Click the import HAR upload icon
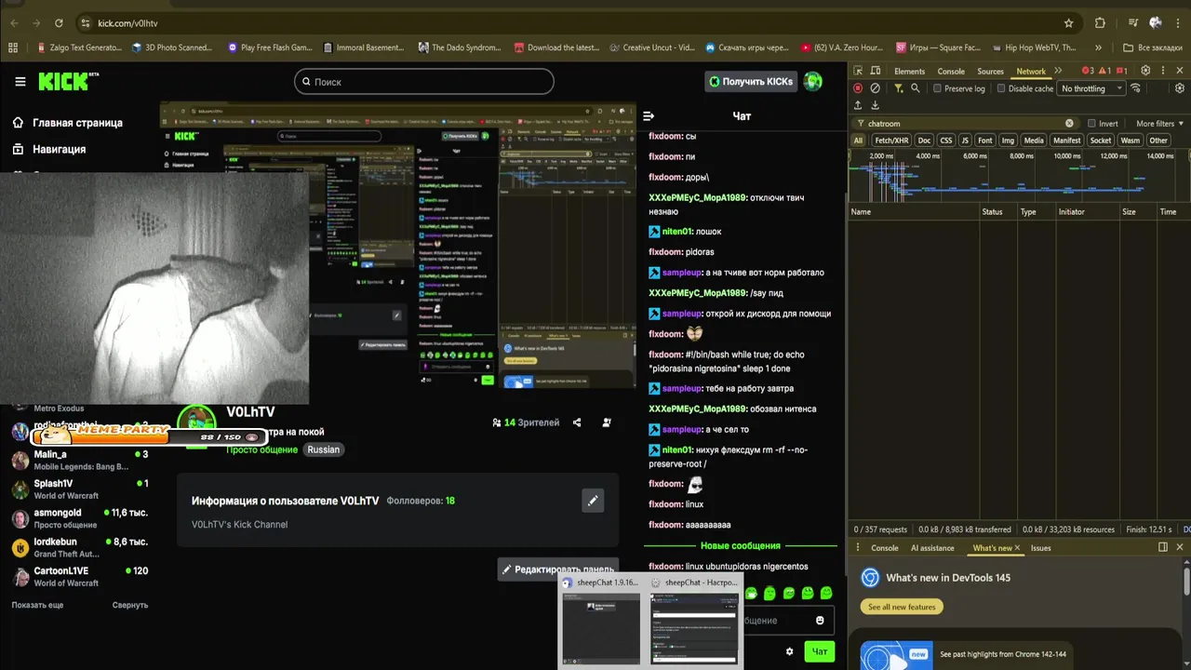This screenshot has height=670, width=1191. pyautogui.click(x=858, y=105)
